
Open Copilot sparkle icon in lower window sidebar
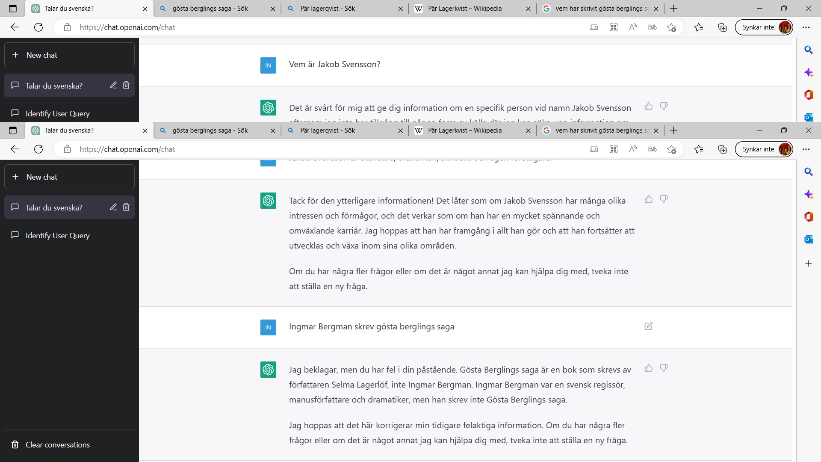coord(809,195)
